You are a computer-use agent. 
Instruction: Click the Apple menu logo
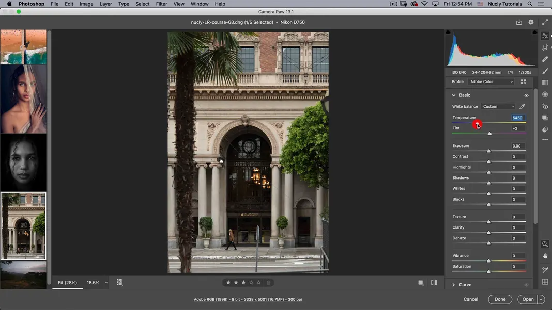pyautogui.click(x=9, y=4)
